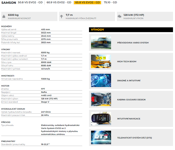
Task: Click the VÝHODY section header
Action: point(131,30)
